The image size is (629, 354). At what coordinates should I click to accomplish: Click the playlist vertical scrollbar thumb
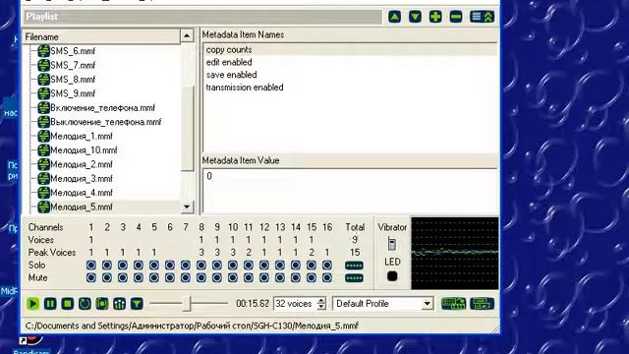click(187, 129)
